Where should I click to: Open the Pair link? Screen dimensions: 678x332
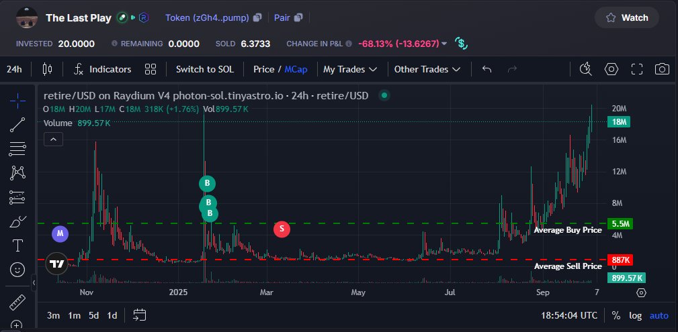pos(282,17)
